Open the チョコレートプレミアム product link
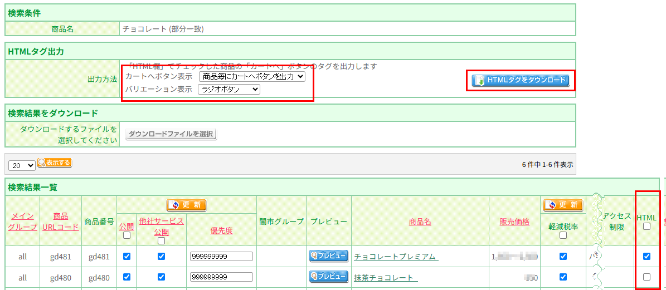The width and height of the screenshot is (666, 290). pyautogui.click(x=396, y=257)
